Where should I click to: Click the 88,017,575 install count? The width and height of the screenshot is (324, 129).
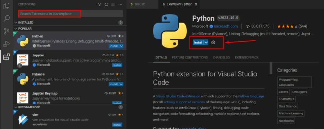pyautogui.click(x=258, y=26)
